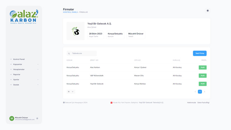This screenshot has height=130, width=231.
Task: Click the Alaz Karbon logo
Action: click(x=24, y=17)
